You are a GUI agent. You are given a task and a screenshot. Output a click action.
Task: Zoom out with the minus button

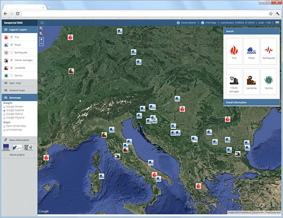(41, 43)
